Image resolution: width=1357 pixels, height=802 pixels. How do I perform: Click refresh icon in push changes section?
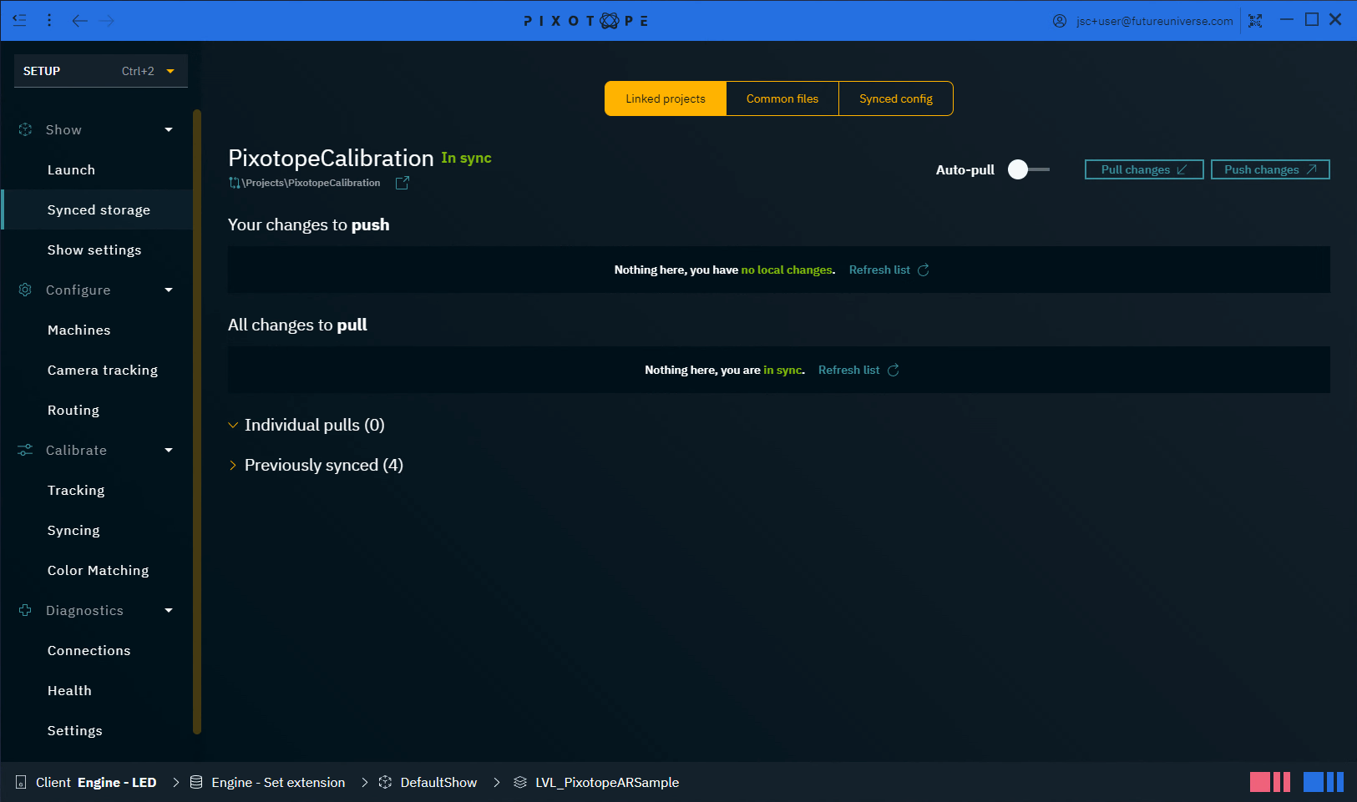(x=924, y=270)
